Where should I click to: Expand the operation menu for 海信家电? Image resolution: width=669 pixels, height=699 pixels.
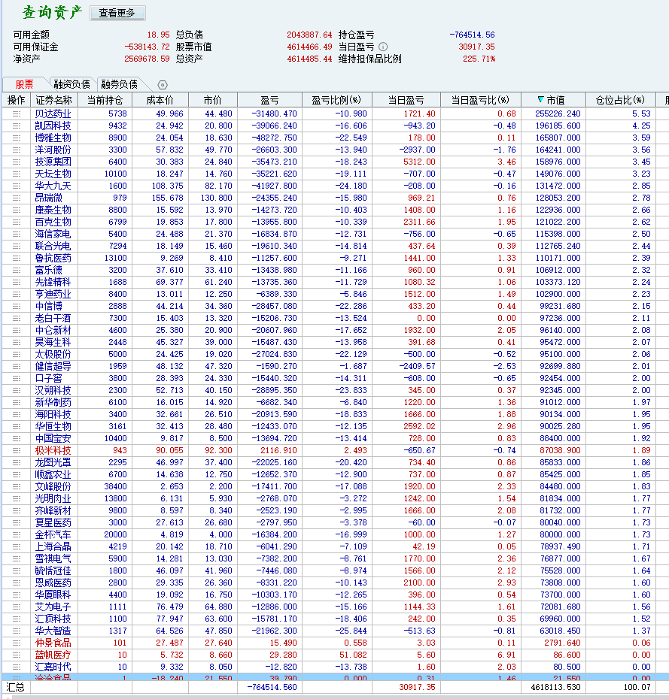pos(16,234)
